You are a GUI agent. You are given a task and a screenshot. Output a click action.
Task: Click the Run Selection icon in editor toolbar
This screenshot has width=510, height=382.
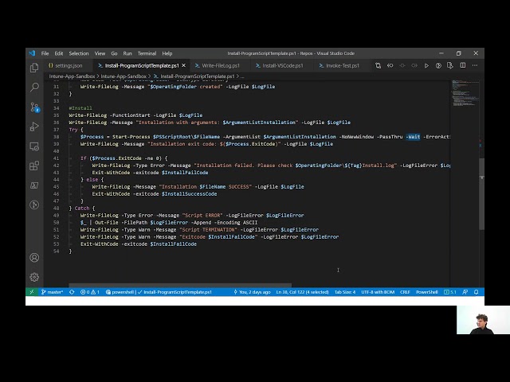pos(438,65)
